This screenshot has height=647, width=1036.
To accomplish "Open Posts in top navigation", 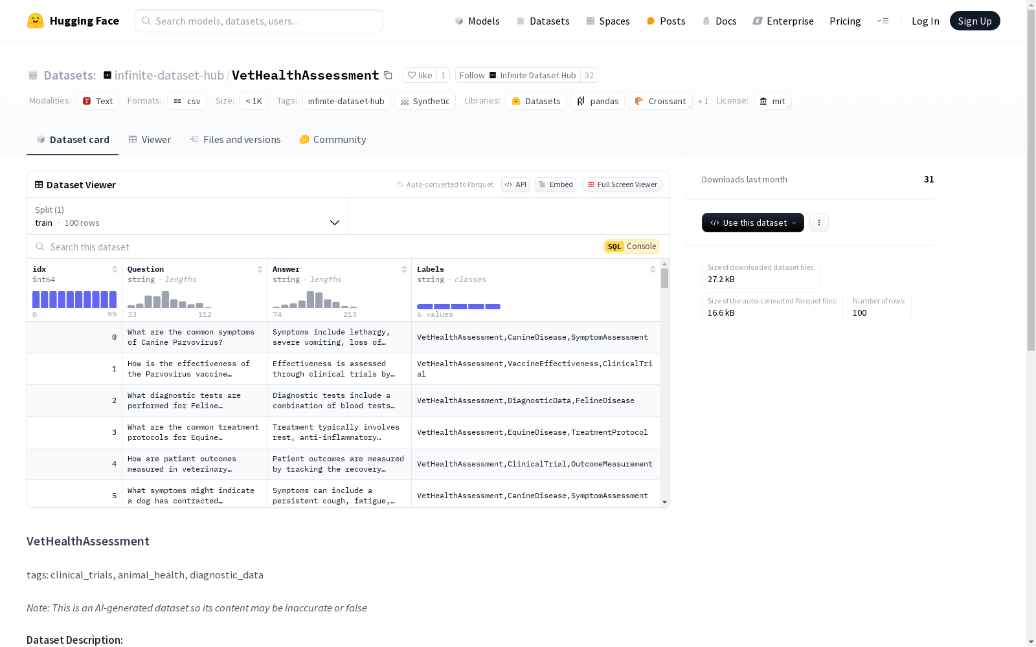I will click(666, 21).
